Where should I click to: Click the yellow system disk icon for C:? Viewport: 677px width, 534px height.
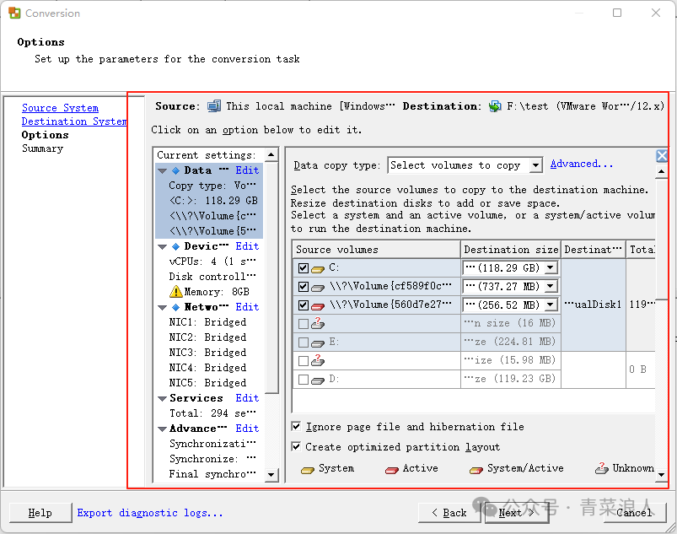(318, 270)
